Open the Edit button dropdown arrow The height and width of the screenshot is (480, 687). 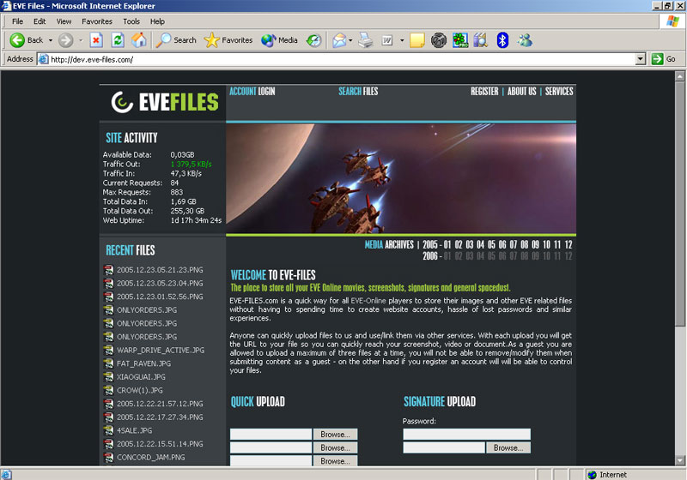tap(402, 40)
